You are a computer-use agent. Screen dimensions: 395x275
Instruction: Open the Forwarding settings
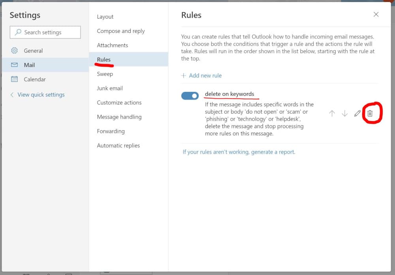click(111, 131)
